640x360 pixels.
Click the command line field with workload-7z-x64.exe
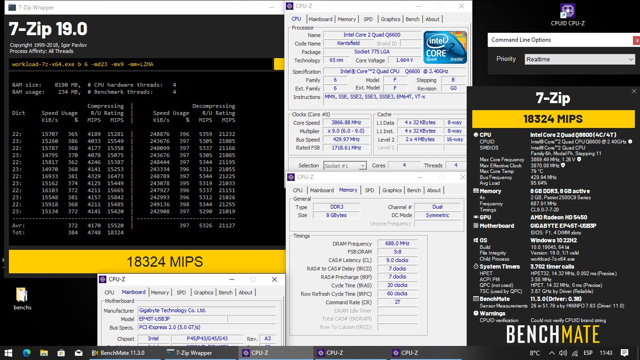[141, 64]
